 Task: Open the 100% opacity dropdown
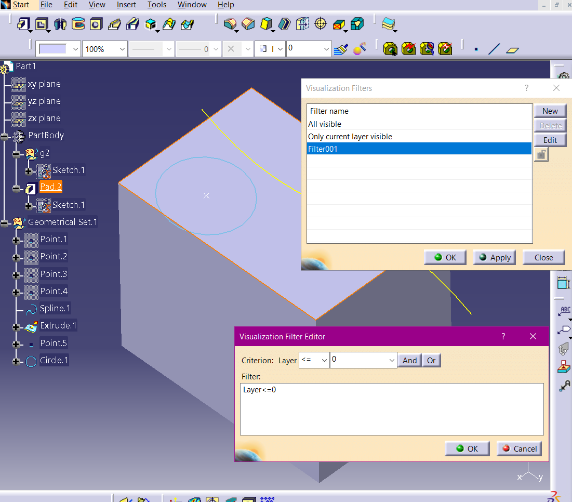click(122, 49)
